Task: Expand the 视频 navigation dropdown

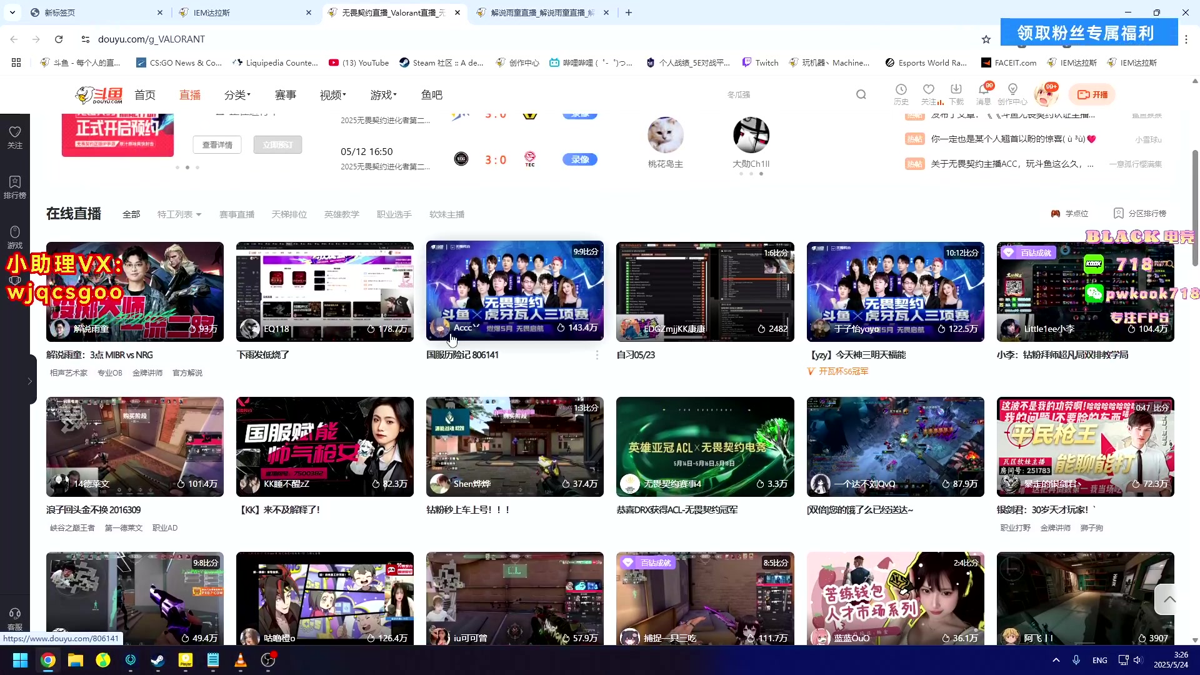Action: (x=333, y=95)
